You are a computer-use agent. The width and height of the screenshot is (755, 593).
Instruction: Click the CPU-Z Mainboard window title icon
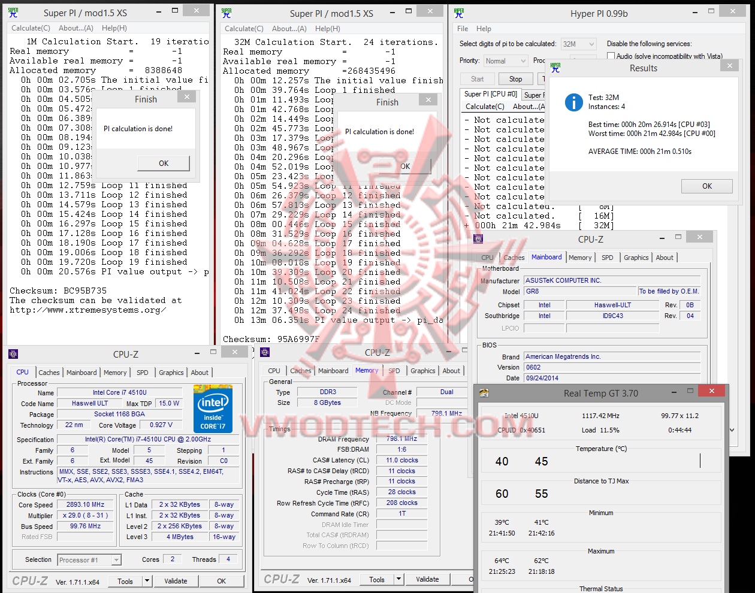point(478,239)
